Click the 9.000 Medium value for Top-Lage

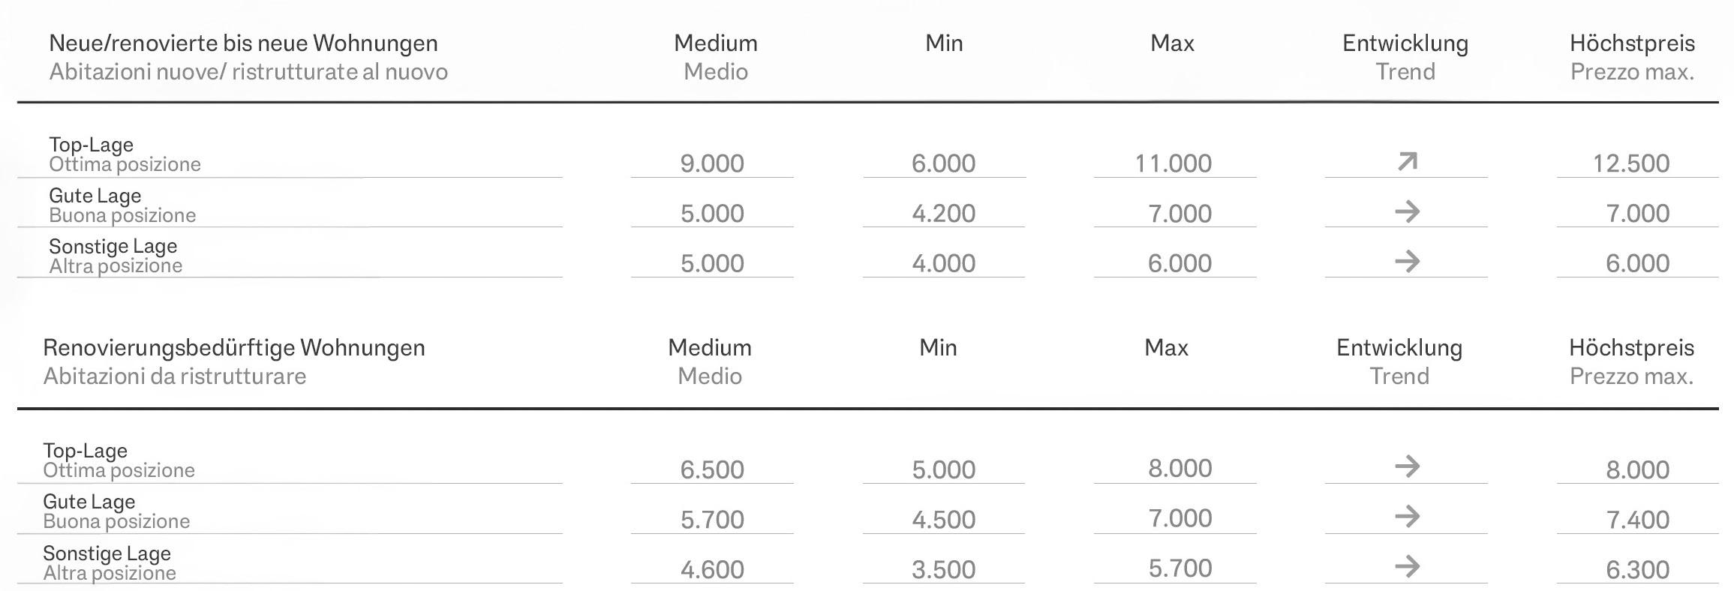712,163
